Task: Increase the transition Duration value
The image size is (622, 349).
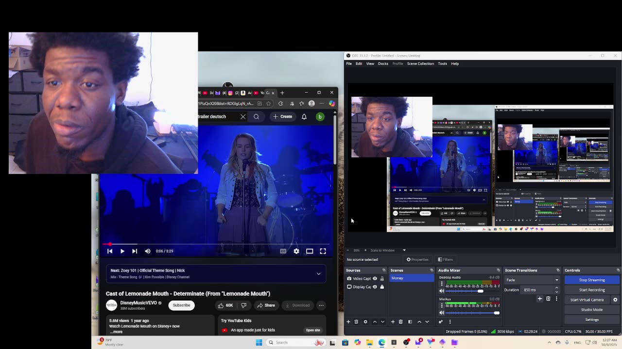Action: coord(557,288)
